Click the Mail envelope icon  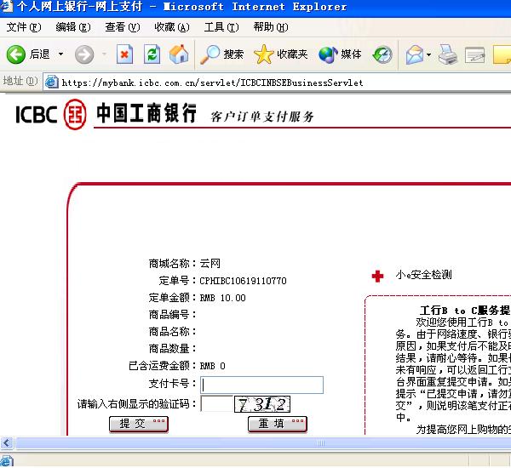tap(414, 54)
